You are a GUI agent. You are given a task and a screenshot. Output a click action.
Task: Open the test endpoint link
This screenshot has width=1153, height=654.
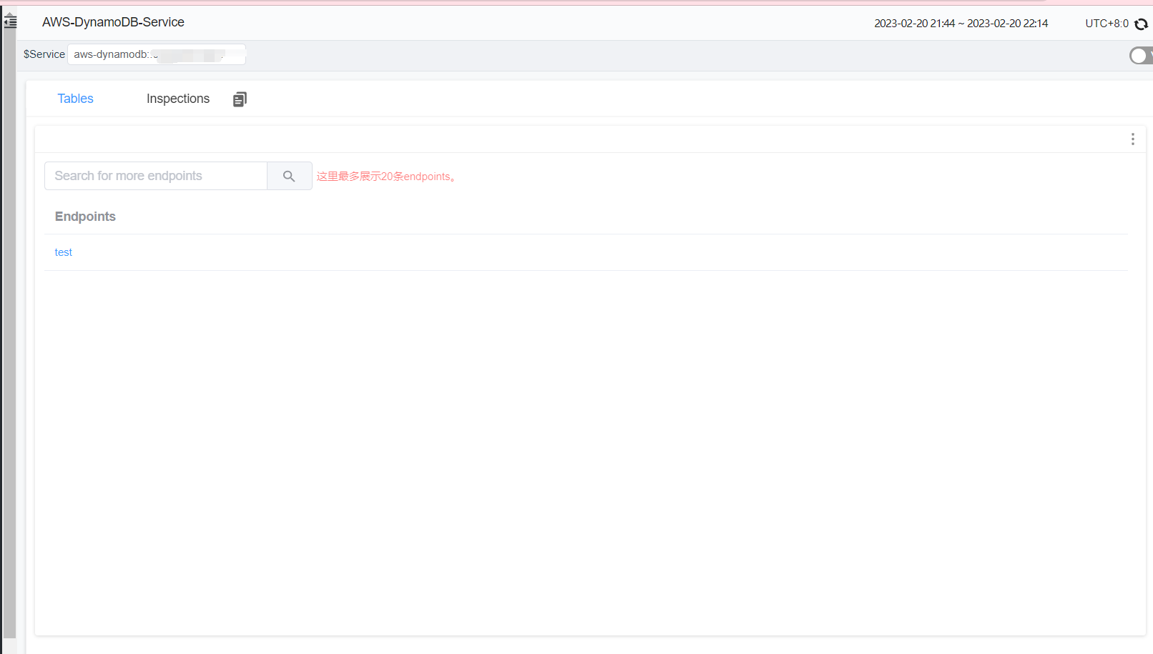64,252
